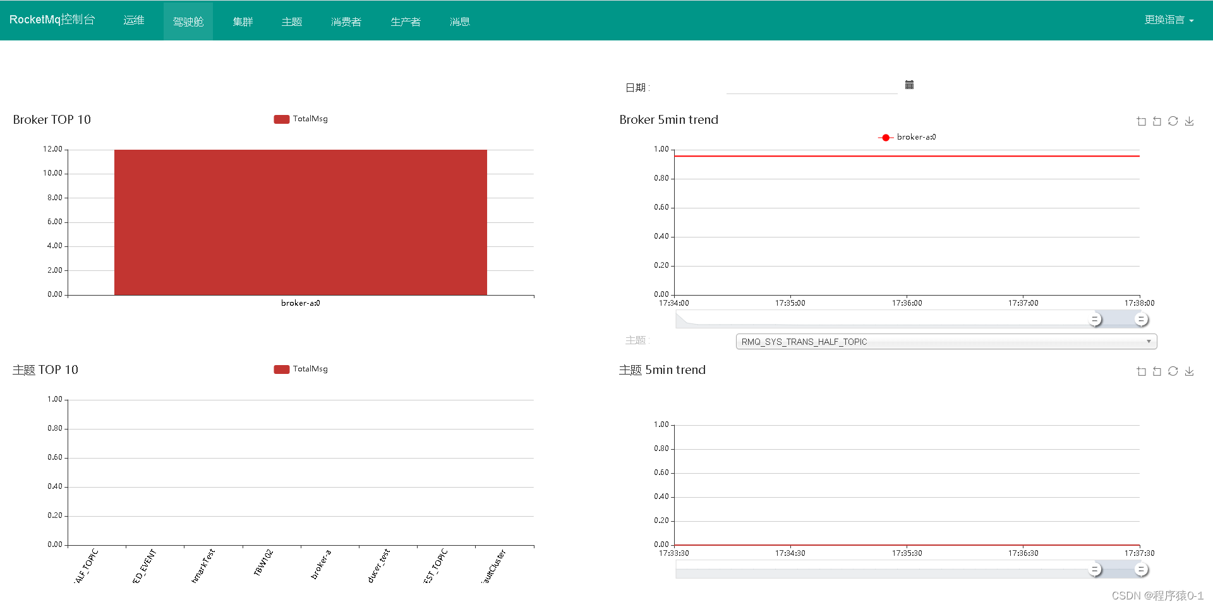Click the red trend line in Broker 5min trend
This screenshot has width=1213, height=607.
tap(907, 156)
